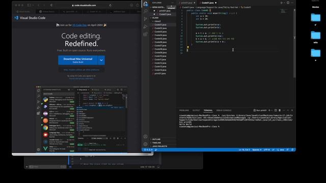Expand the OUTLINE section
Image resolution: width=326 pixels, height=183 pixels.
point(156,139)
